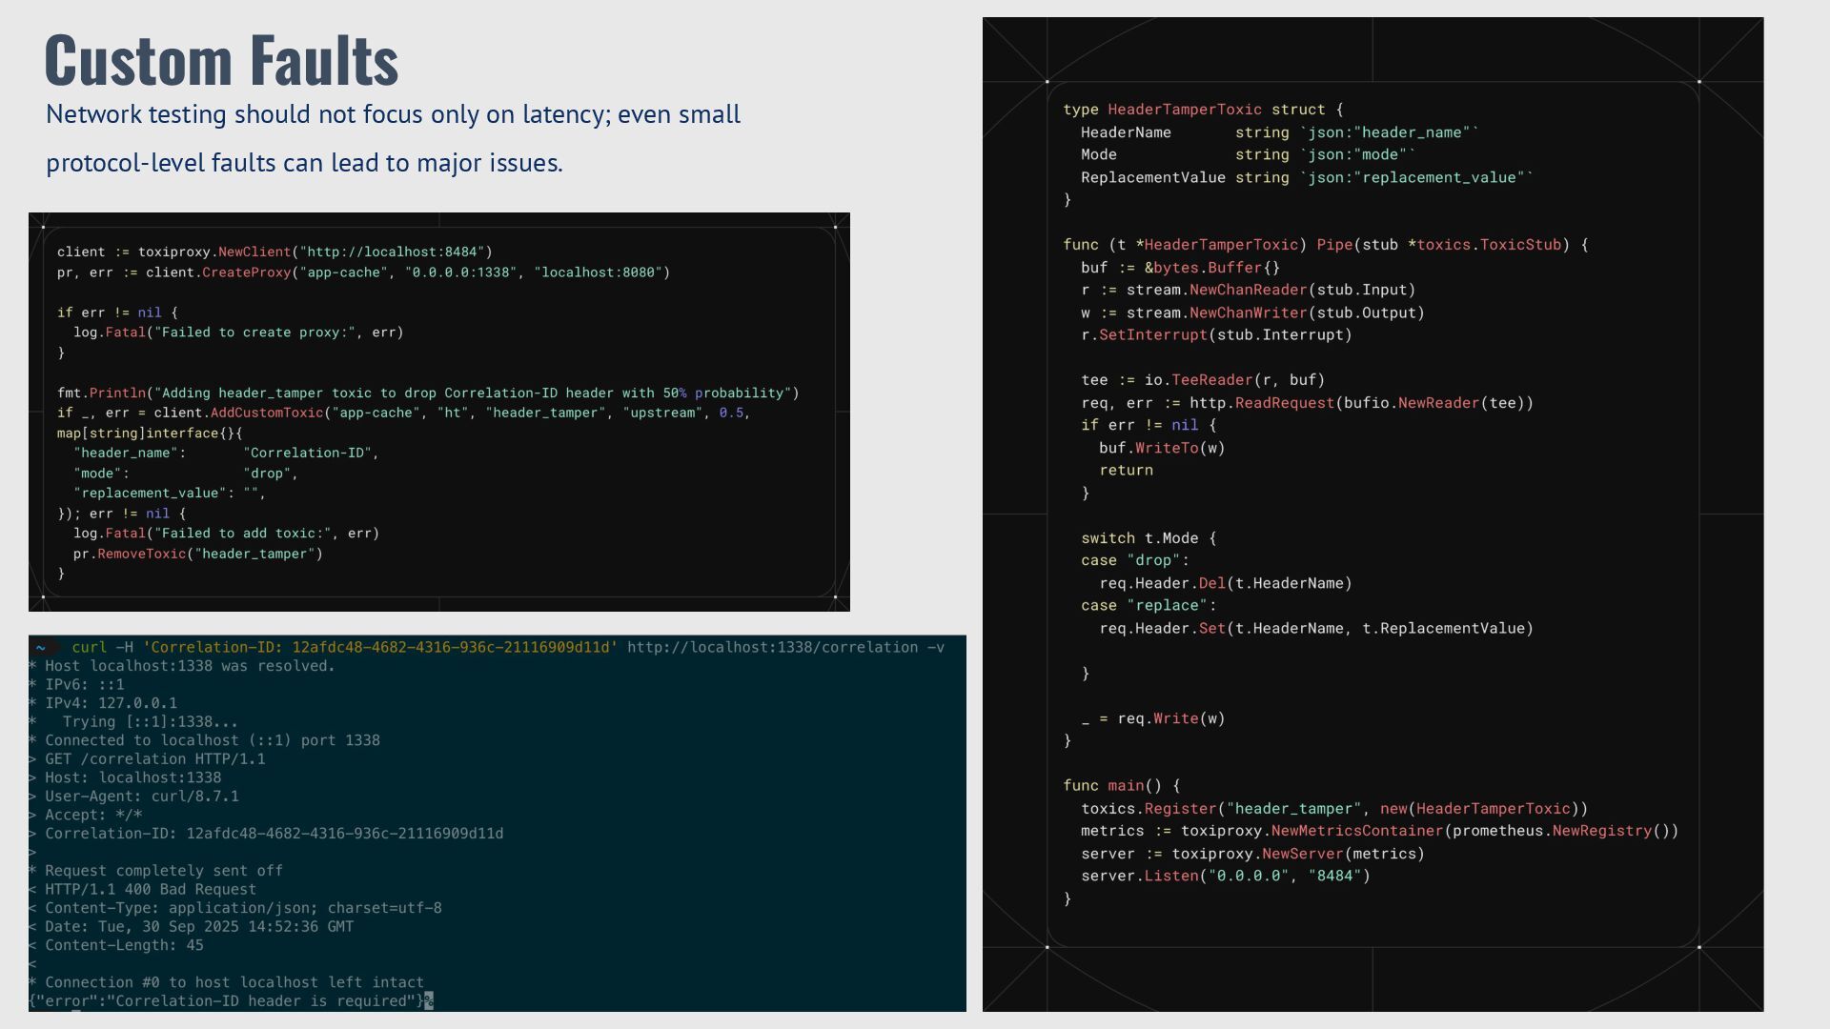Click the case "drop" switch branch
The width and height of the screenshot is (1830, 1029).
click(1134, 560)
